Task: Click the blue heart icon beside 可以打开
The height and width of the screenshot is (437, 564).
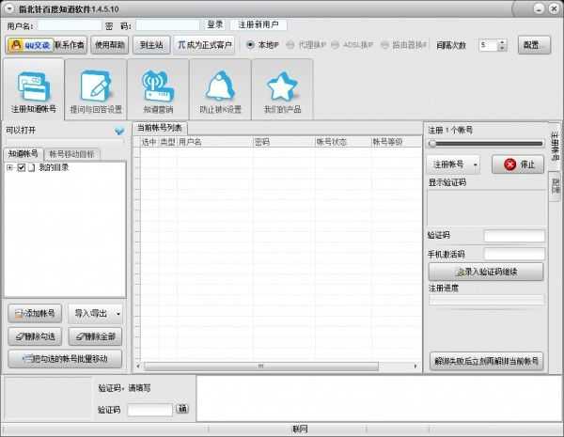Action: (x=119, y=131)
